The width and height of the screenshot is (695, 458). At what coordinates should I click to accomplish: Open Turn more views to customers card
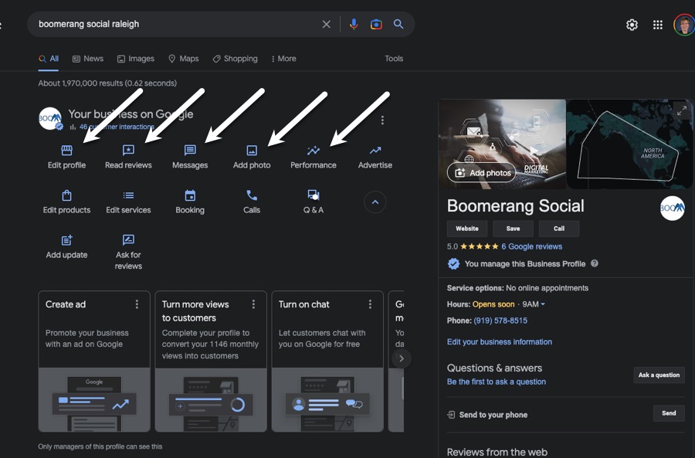[211, 361]
